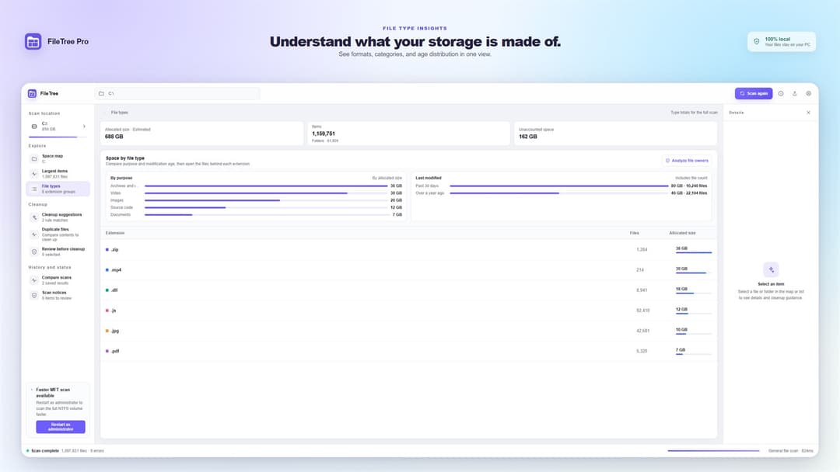Show Scan notices

pos(58,295)
